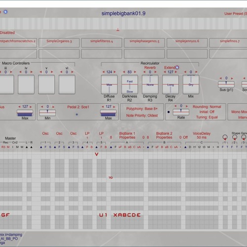Click the preset name simplebigbank01.9
Image resolution: width=247 pixels, height=247 pixels.
(123, 13)
